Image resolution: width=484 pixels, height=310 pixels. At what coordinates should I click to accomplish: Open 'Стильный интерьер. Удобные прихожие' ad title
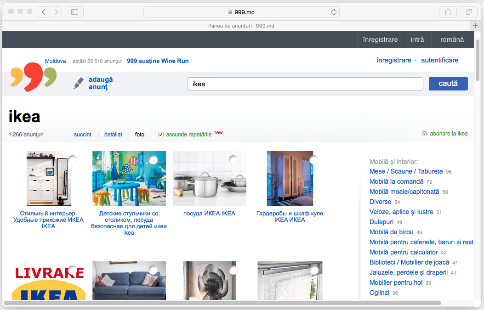[48, 220]
